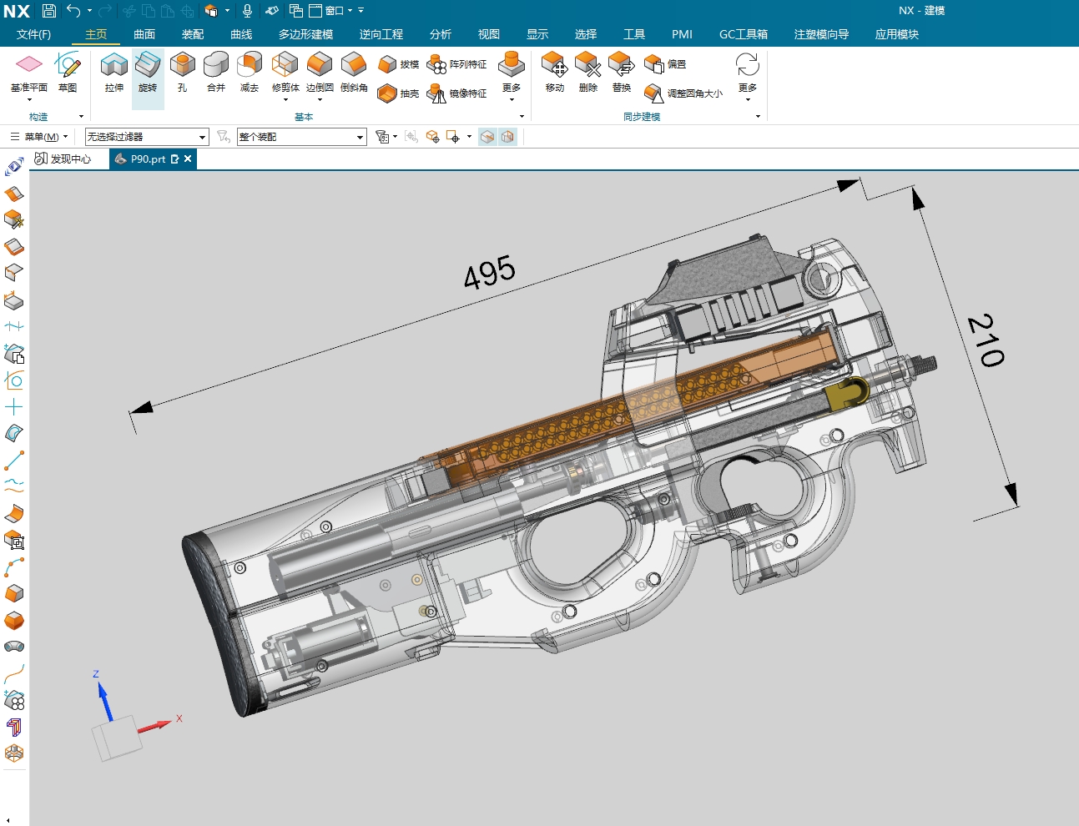
Task: Select the 拉伸 extrude tool
Action: [114, 72]
